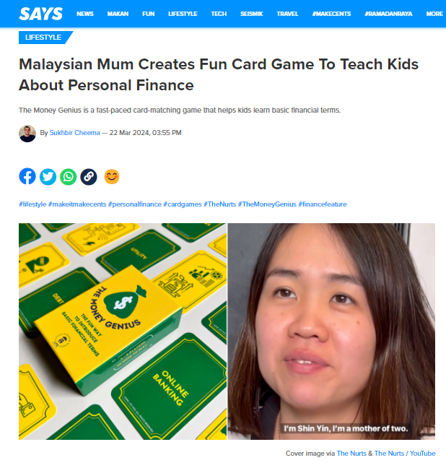Open author avatar of Sukhbir Cheema
The image size is (446, 468).
[x=27, y=134]
